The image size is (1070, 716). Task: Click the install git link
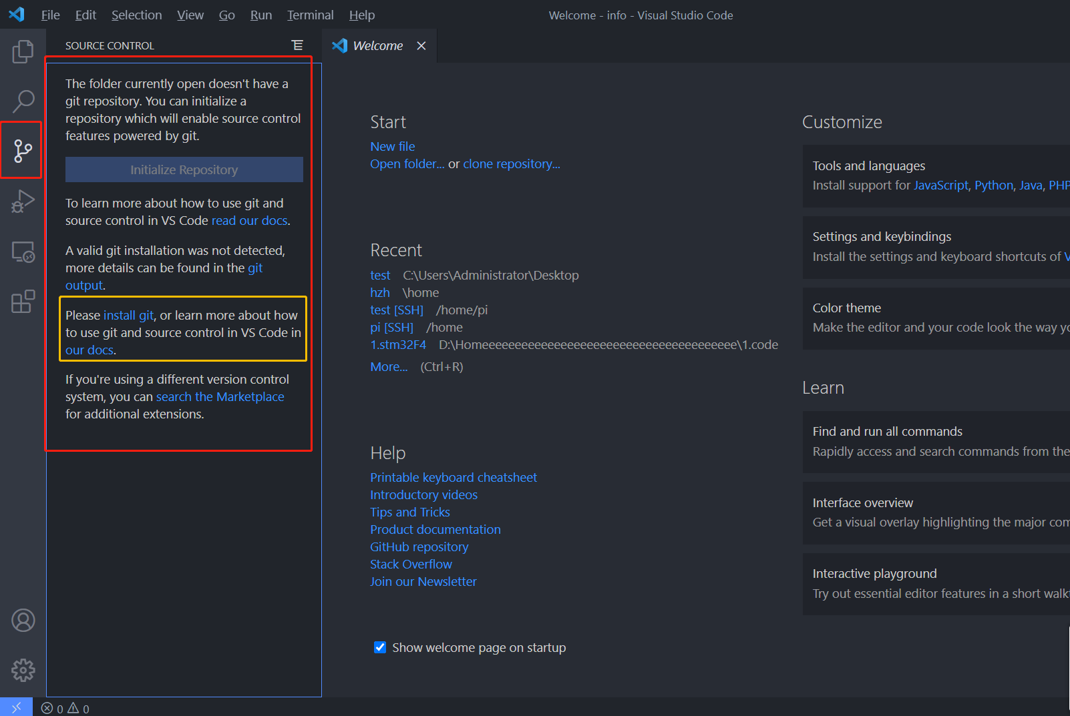tap(128, 315)
